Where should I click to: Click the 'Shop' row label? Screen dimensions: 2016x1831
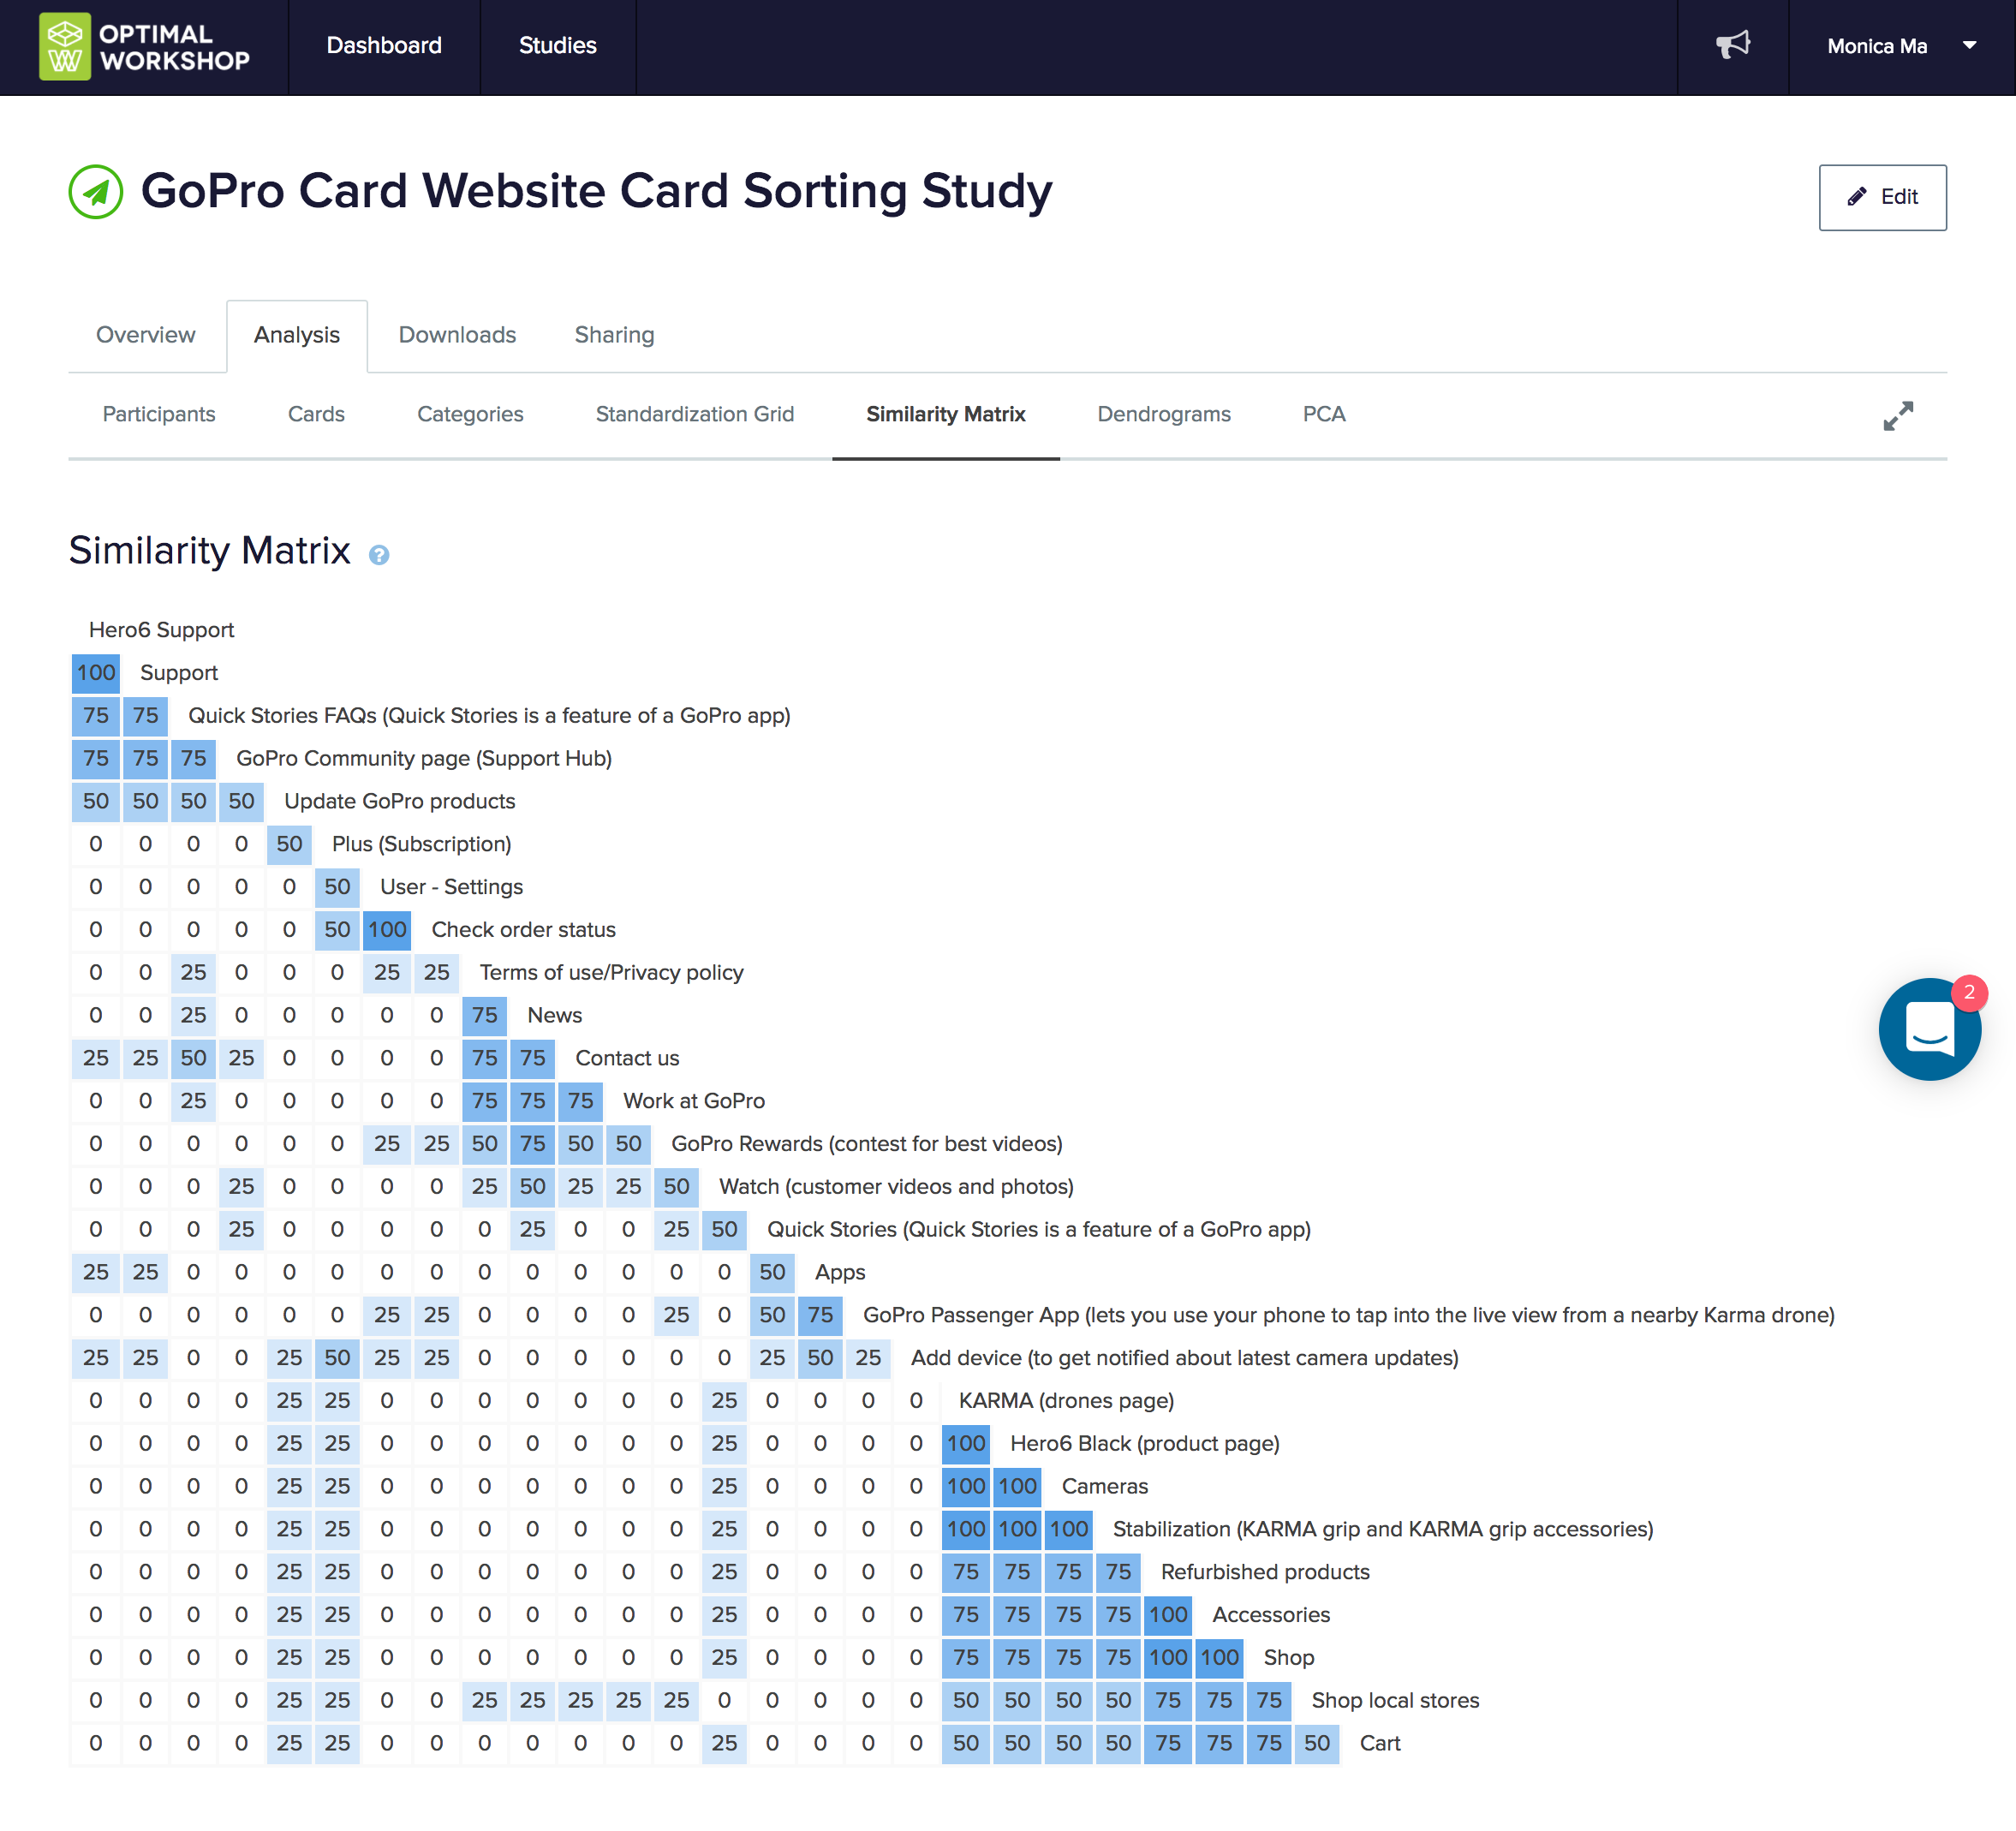(1289, 1657)
